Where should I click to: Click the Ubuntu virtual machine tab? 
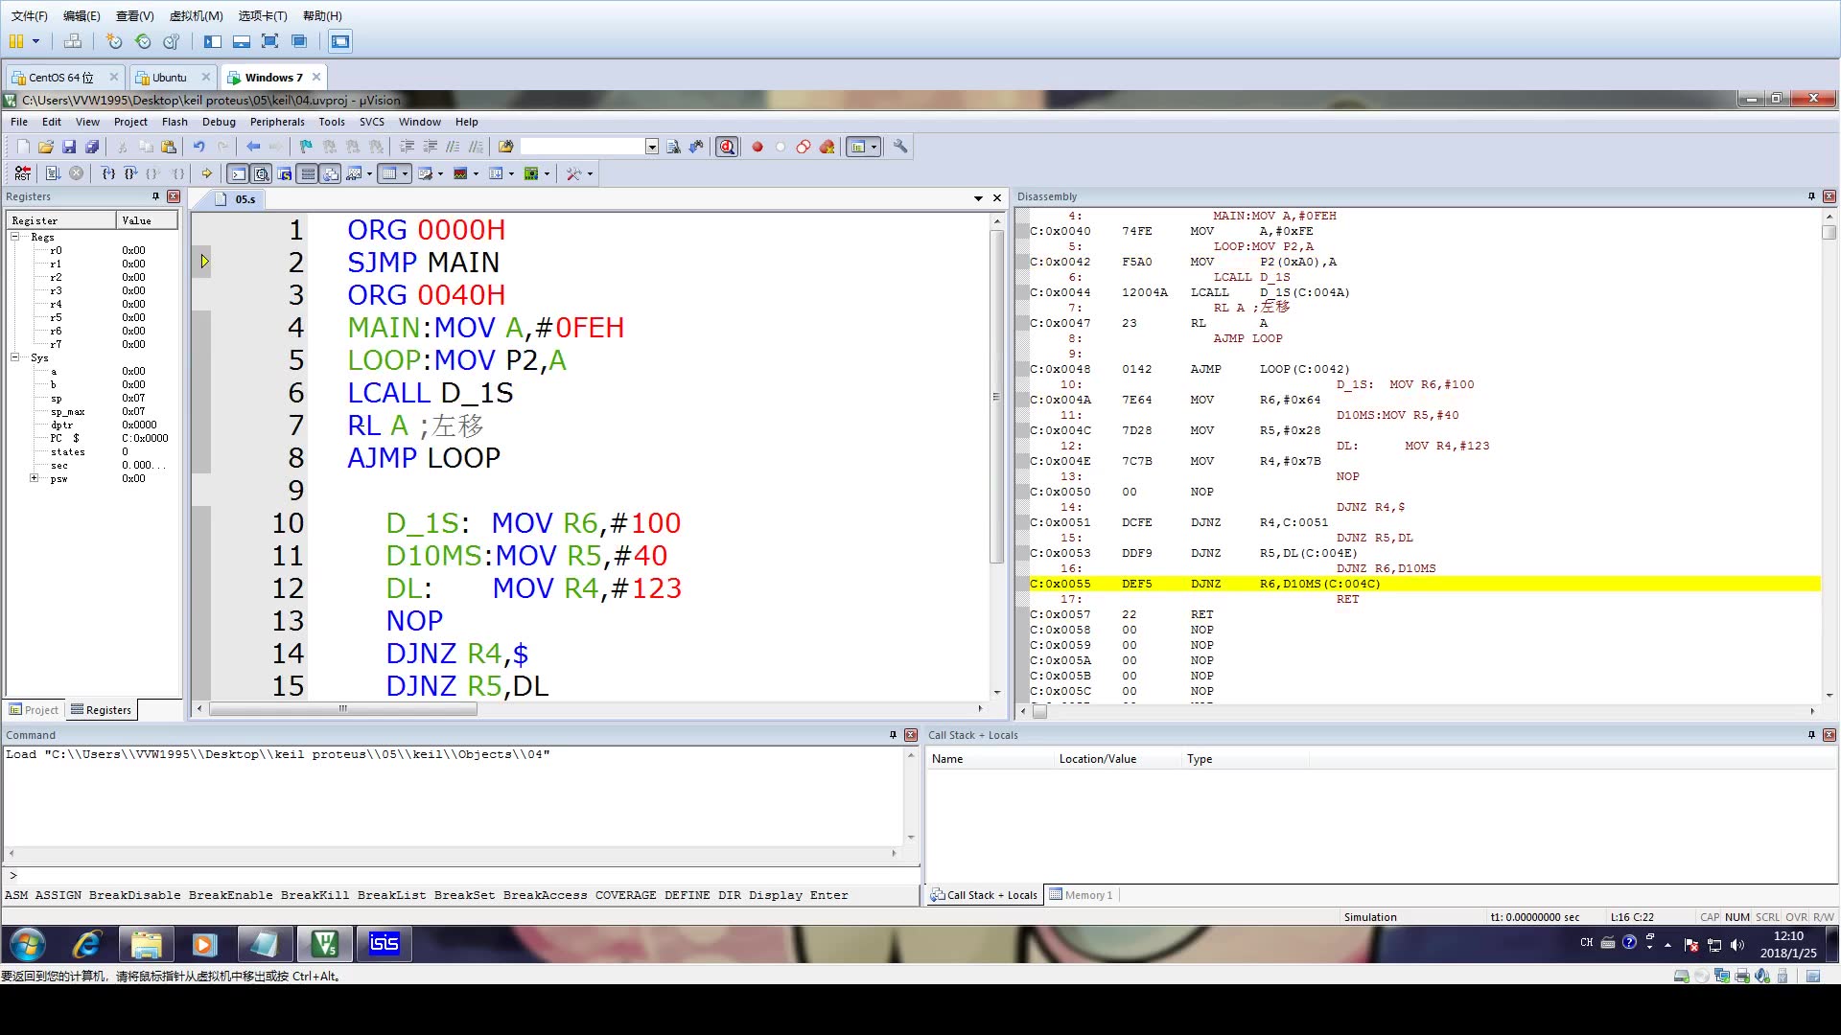[170, 78]
